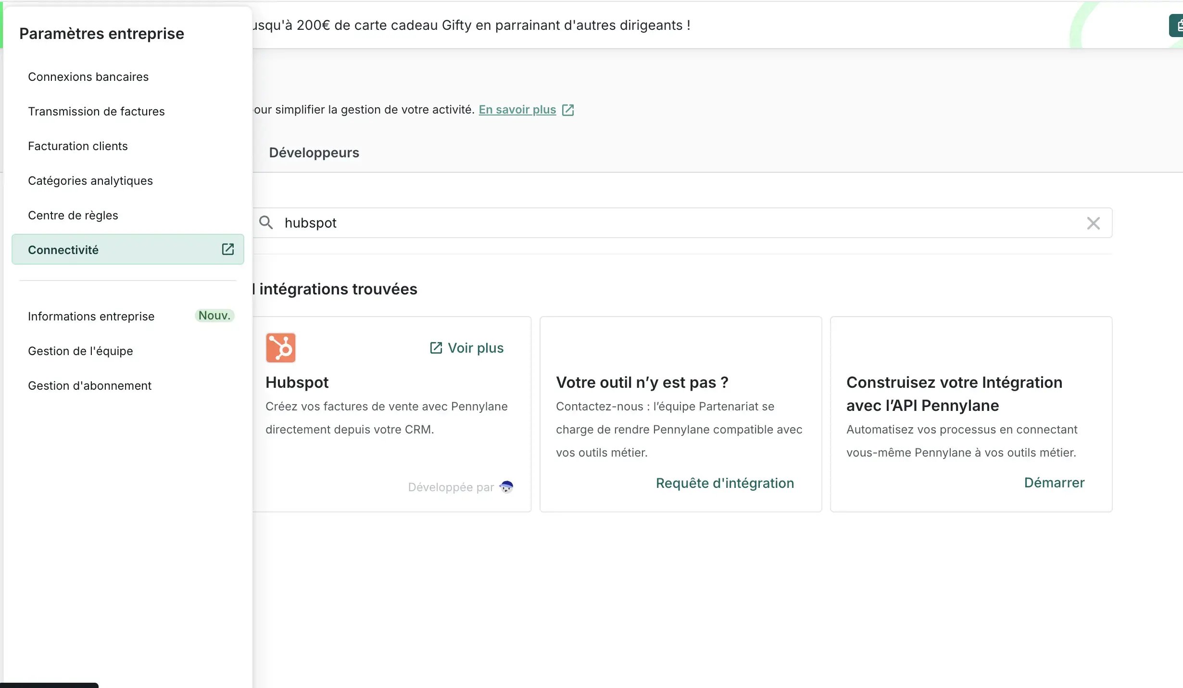Viewport: 1183px width, 688px height.
Task: Click 'Votre outil n'y est pas ?' title
Action: click(642, 382)
